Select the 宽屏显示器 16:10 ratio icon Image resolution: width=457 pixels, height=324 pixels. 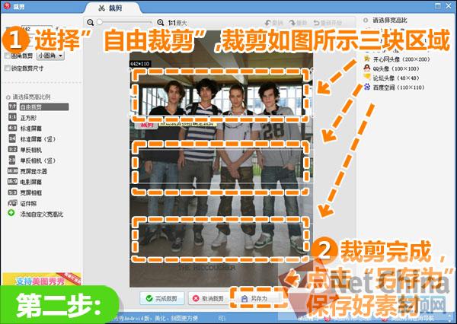coord(12,171)
